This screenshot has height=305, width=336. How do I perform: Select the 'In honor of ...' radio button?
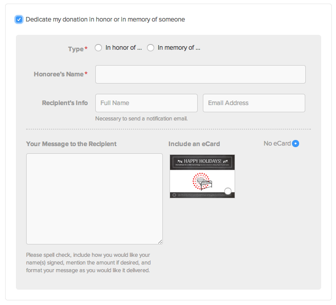point(98,48)
